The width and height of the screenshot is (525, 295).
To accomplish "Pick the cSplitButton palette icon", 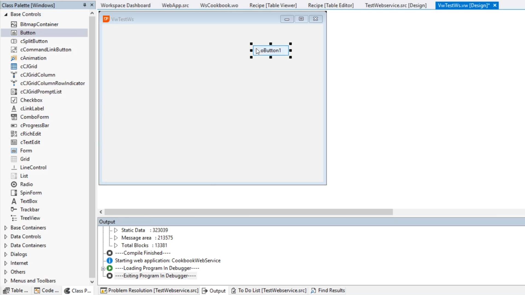I will [x=14, y=41].
